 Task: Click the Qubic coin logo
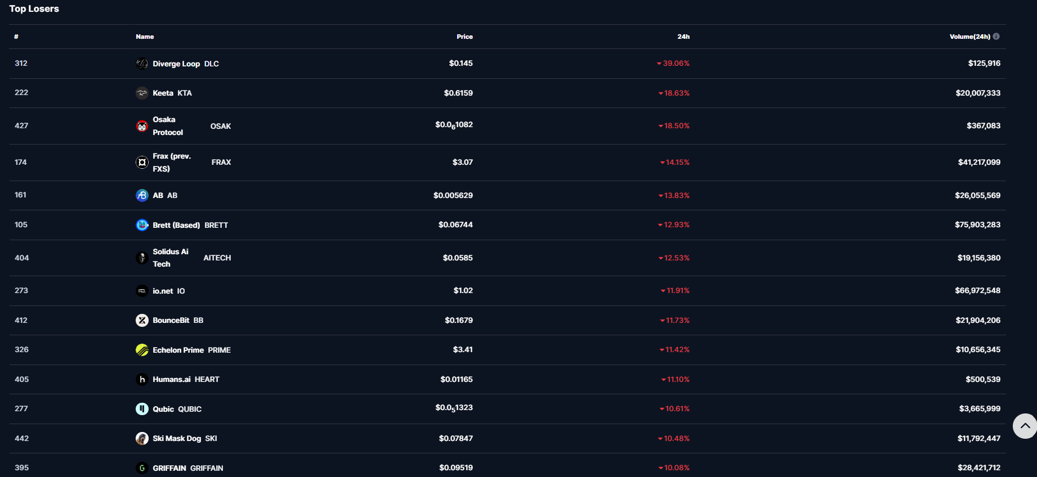coord(142,409)
